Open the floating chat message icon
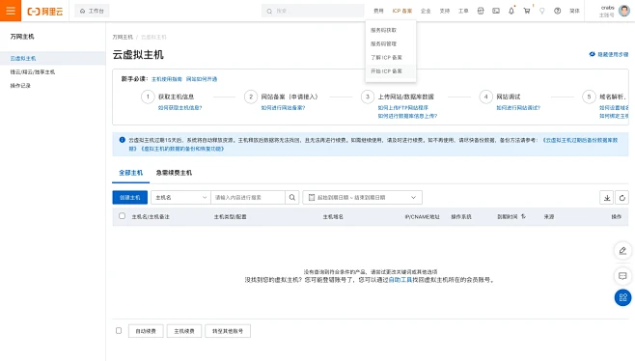635x361 pixels. click(x=622, y=276)
